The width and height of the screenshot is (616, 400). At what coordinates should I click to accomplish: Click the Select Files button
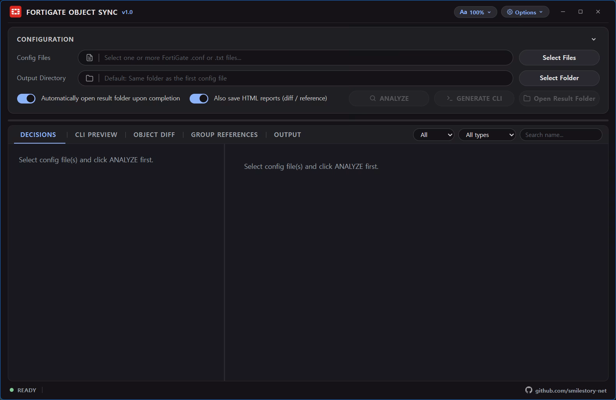click(x=559, y=58)
